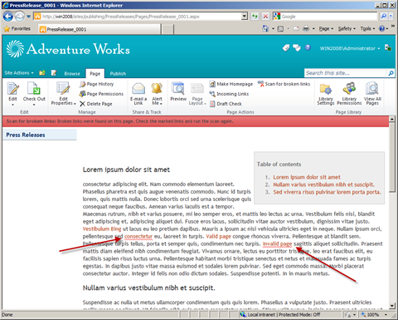
Task: Click in the 'Search this site' box
Action: [346, 73]
